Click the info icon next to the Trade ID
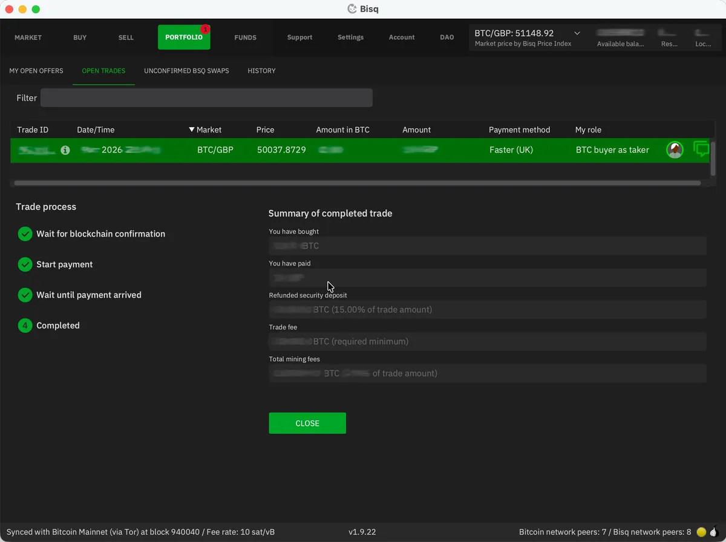Screen dimensions: 726x542 pyautogui.click(x=65, y=150)
